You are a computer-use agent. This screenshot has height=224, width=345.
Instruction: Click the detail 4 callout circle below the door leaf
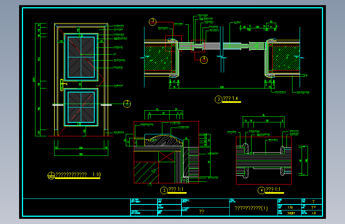click(204, 60)
